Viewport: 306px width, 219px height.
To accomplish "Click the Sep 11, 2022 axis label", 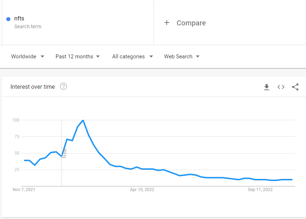I will [260, 190].
